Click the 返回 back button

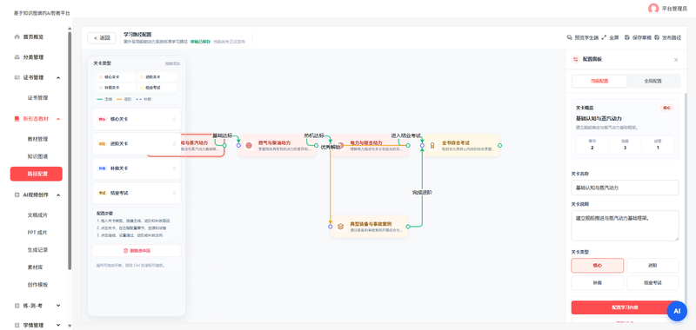pyautogui.click(x=102, y=38)
